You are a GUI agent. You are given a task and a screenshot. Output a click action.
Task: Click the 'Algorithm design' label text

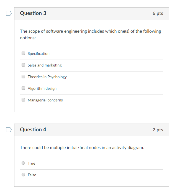coord(42,88)
